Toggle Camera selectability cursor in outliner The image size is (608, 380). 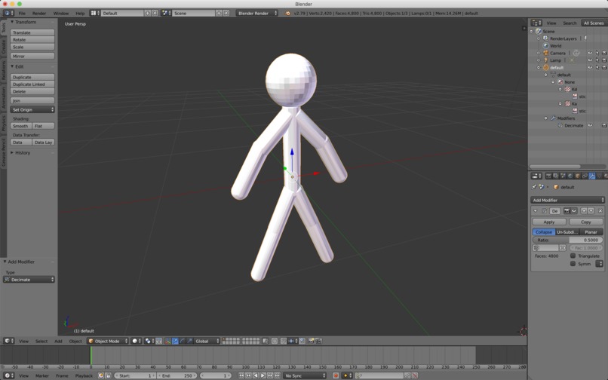[597, 53]
